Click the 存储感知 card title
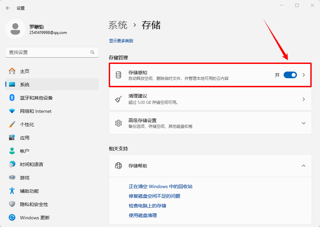 138,73
